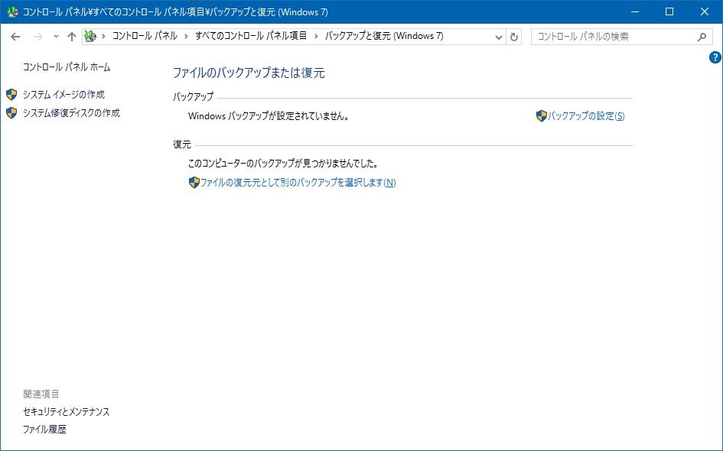Click the title bar window icon

click(12, 11)
